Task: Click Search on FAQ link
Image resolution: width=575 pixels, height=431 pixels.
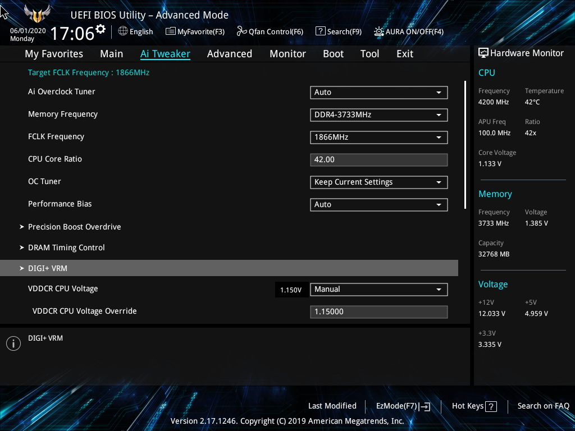Action: (543, 406)
